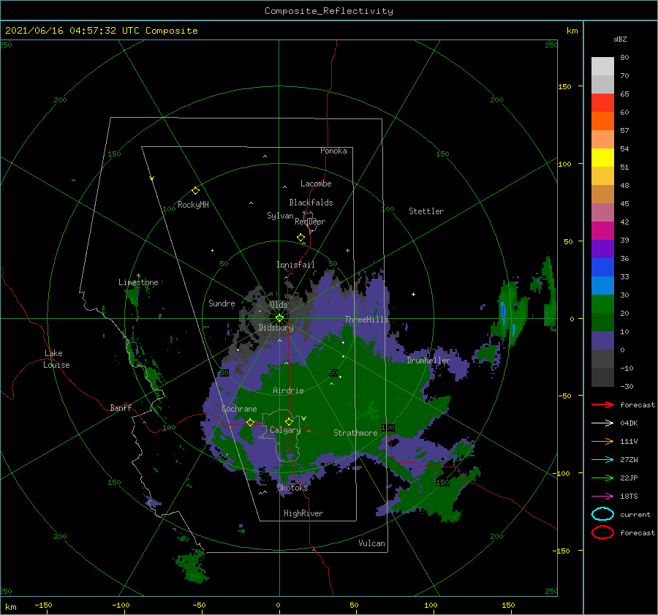Click the 18TS legend label
658x615 pixels.
[x=629, y=497]
